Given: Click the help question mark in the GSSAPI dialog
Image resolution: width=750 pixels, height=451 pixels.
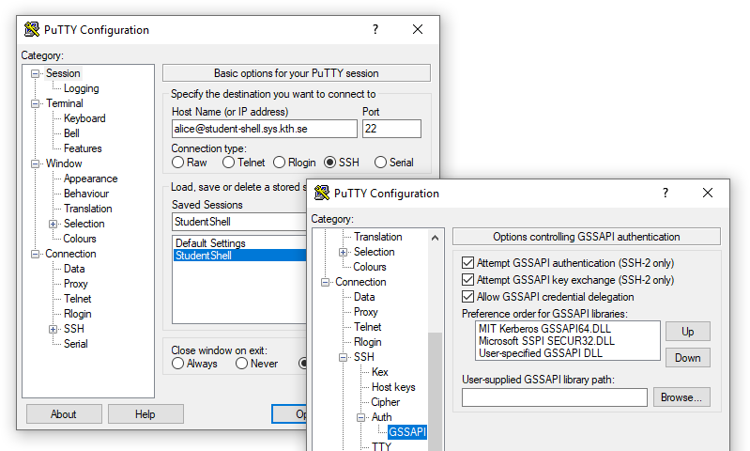Looking at the screenshot, I should coord(666,193).
